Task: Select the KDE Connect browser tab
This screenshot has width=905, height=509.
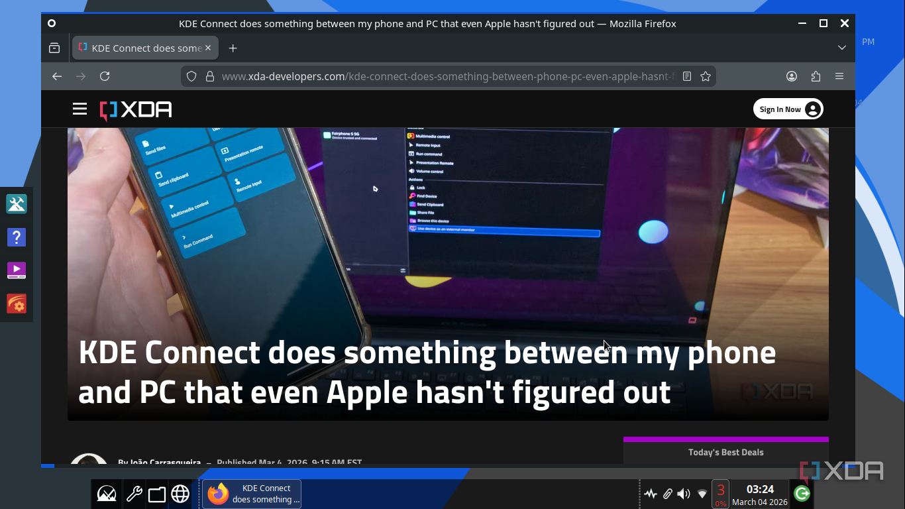Action: click(x=145, y=48)
